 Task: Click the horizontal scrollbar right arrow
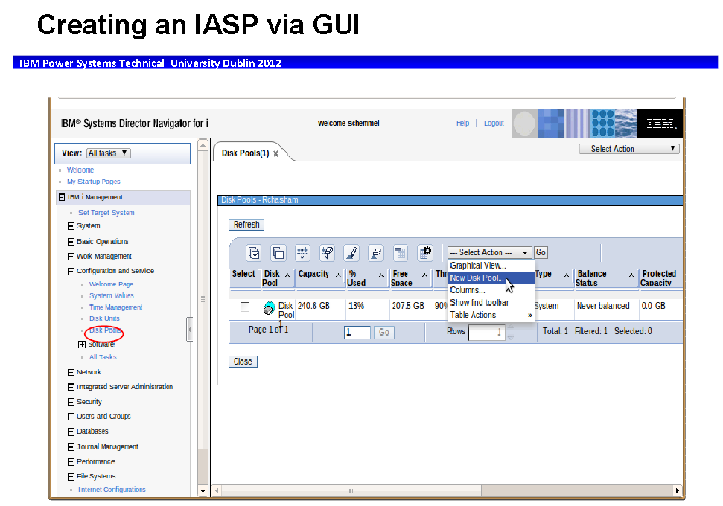677,491
